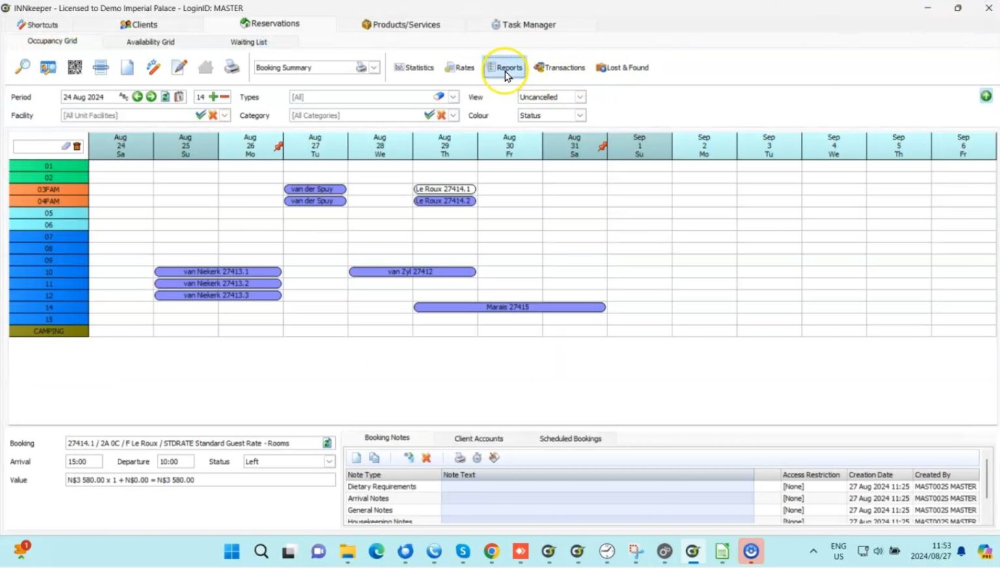Screen dimensions: 1000x568
Task: Open the Client Accounts tab link
Action: point(479,438)
